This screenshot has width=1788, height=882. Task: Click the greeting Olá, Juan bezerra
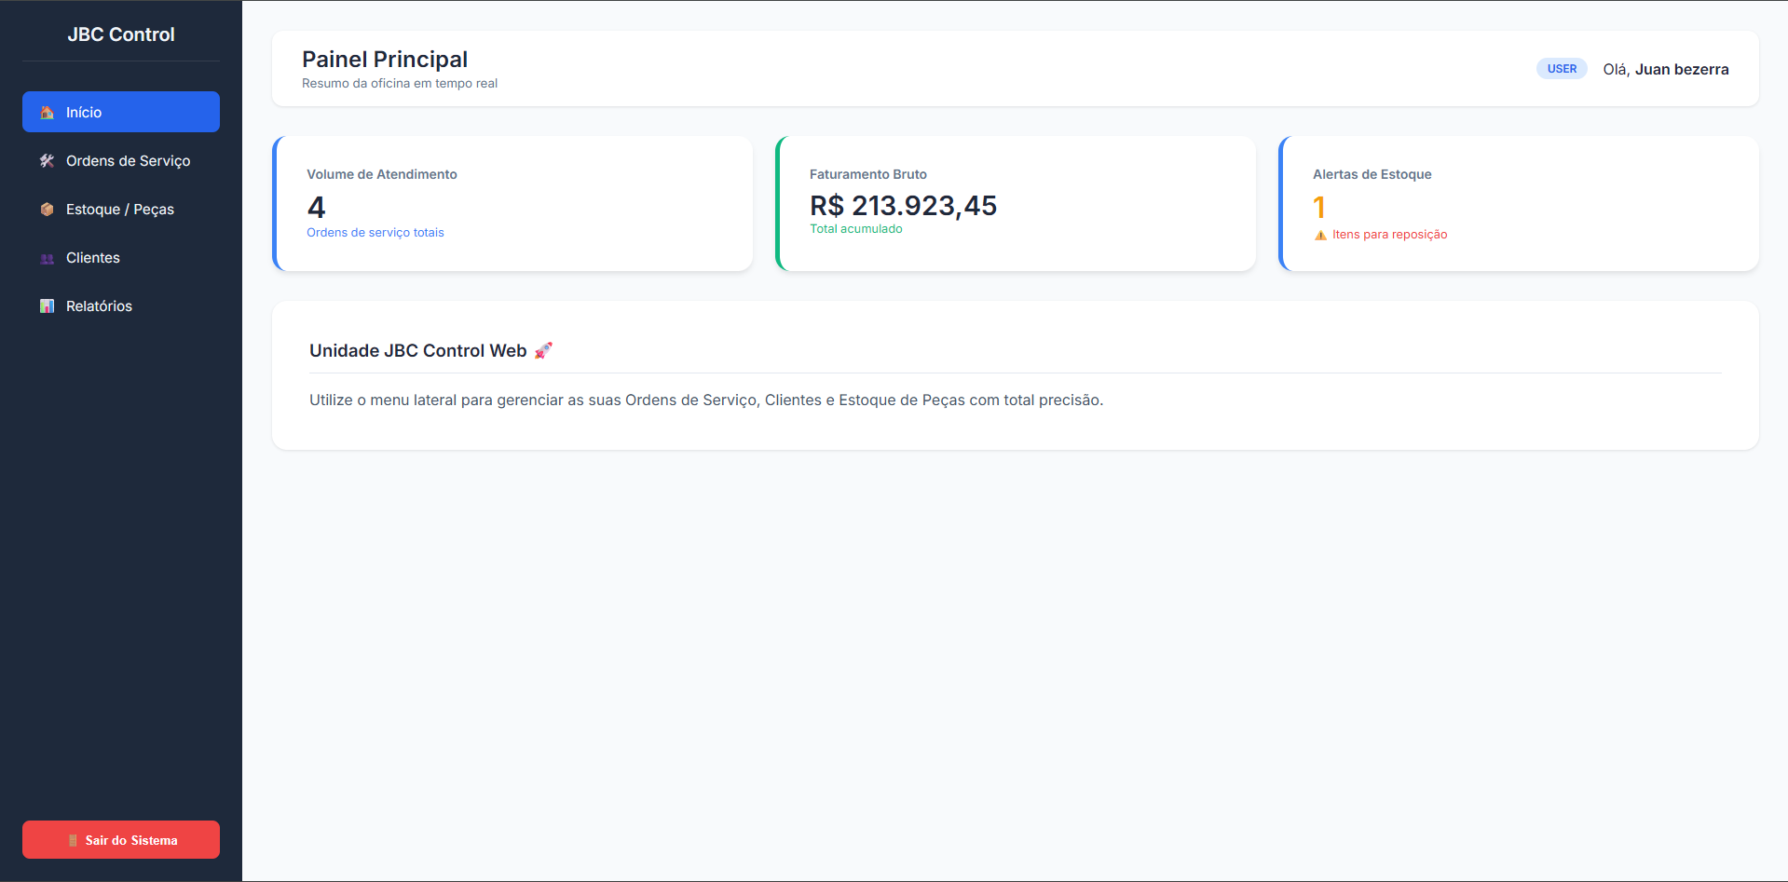(1665, 69)
